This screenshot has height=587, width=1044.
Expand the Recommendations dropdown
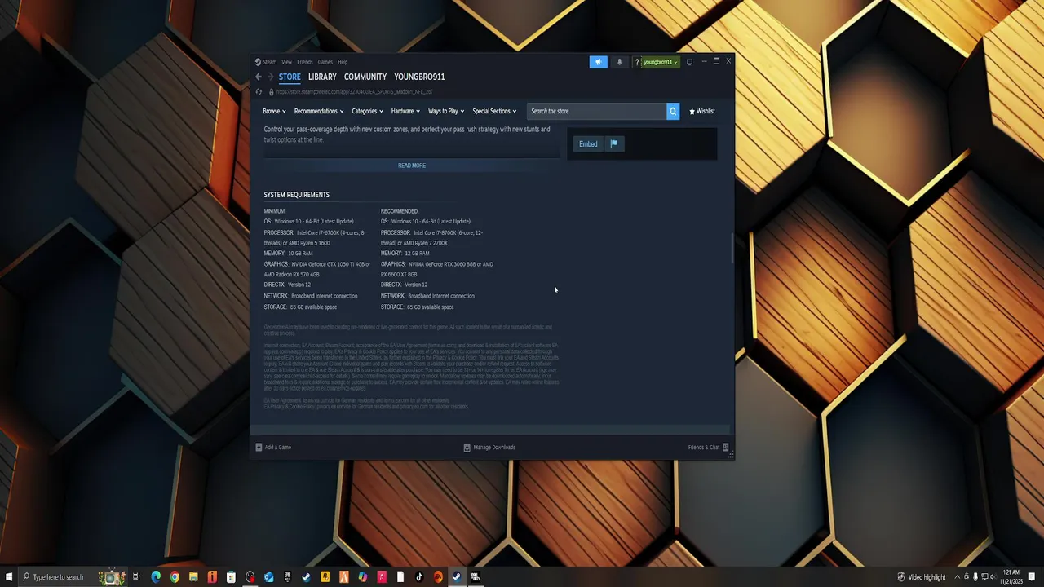point(319,111)
